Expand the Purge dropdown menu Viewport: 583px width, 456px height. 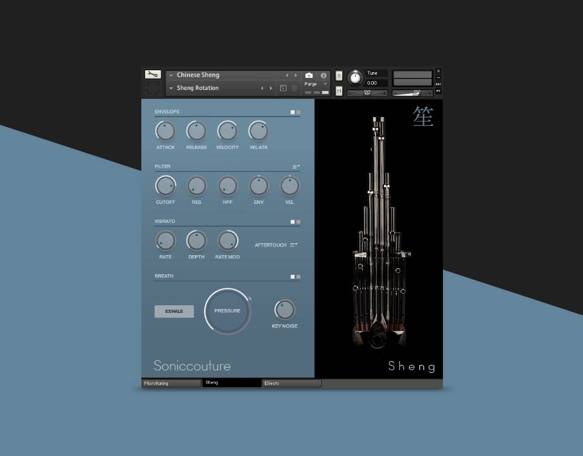click(325, 84)
